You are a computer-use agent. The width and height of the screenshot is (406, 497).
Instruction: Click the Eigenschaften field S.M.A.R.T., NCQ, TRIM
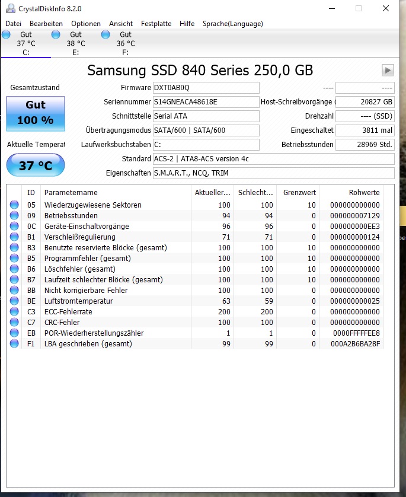click(274, 173)
